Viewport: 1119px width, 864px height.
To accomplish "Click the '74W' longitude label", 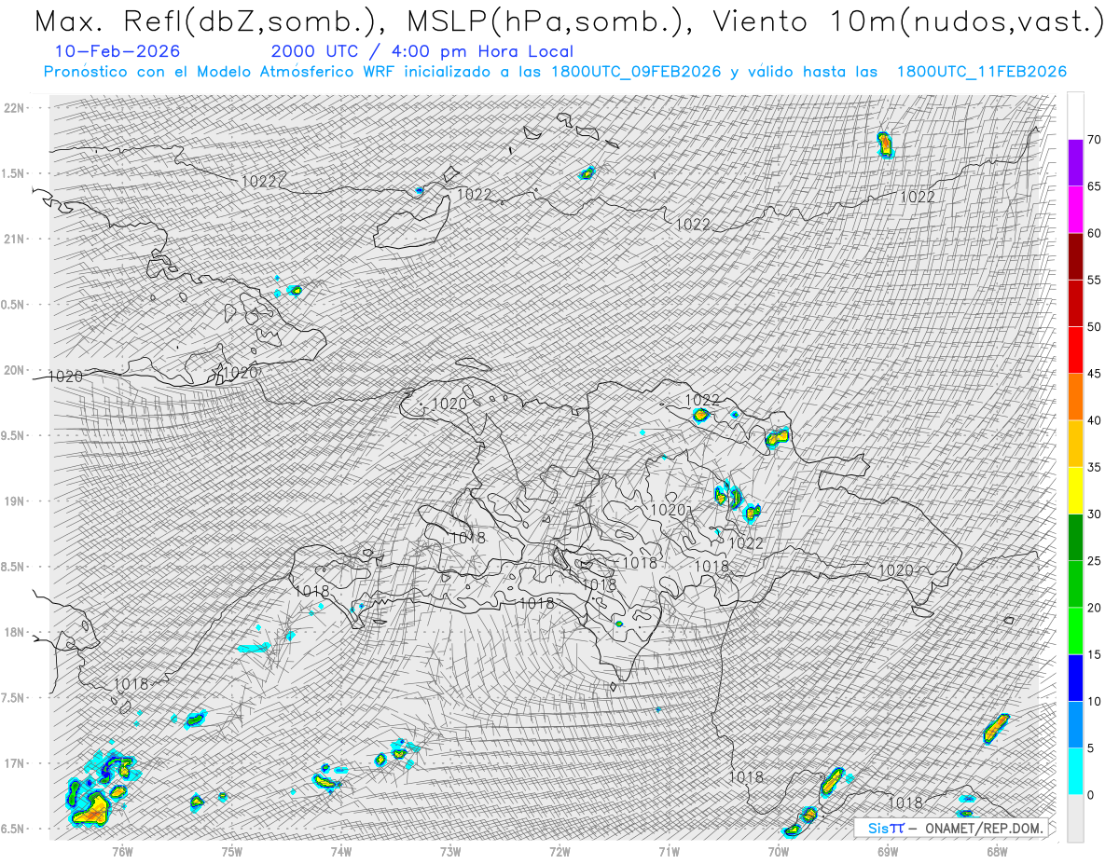I will coord(341,851).
